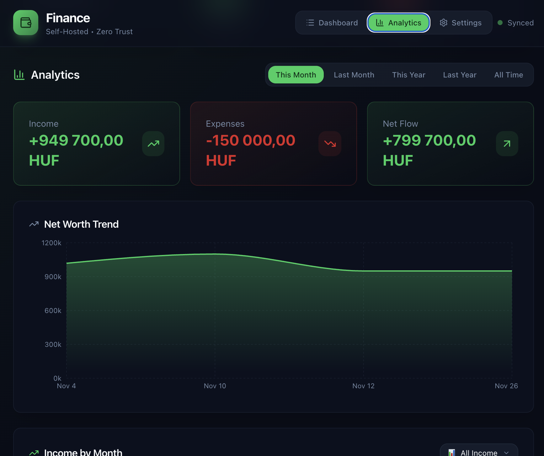
Task: Click the green Finance wallet logo
Action: coord(26,23)
